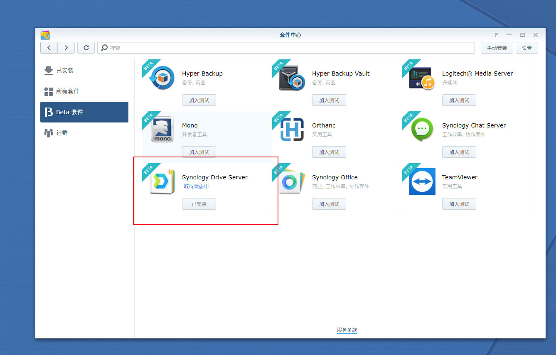
Task: Click 加入测试 for Hyper Backup Vault
Action: tap(329, 100)
